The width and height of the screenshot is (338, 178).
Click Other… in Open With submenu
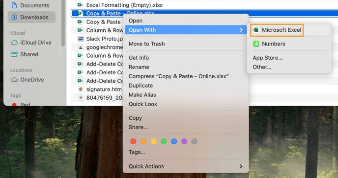click(262, 67)
